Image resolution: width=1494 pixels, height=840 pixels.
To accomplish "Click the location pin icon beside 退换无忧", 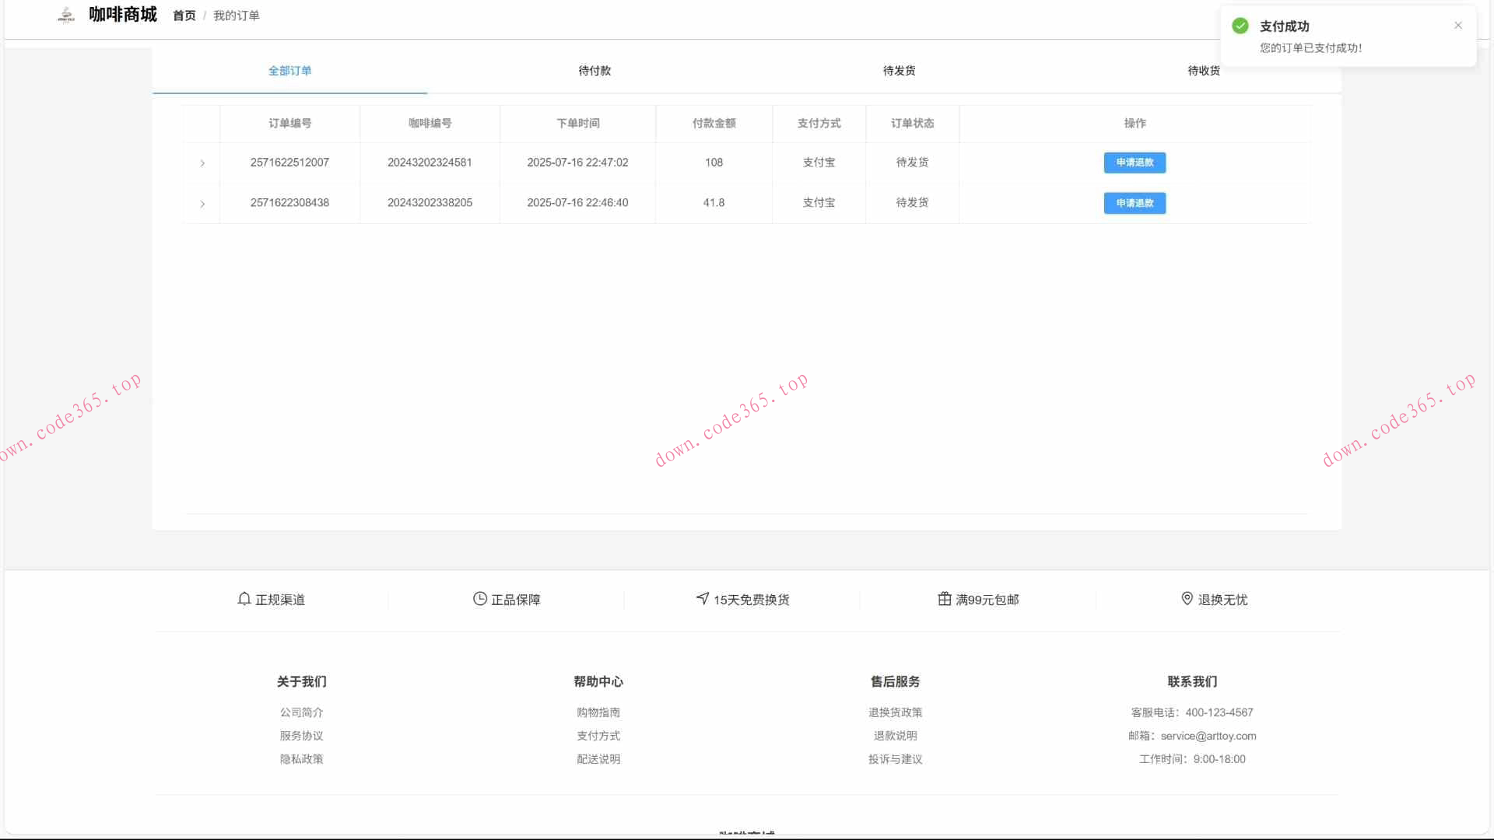I will [x=1187, y=598].
